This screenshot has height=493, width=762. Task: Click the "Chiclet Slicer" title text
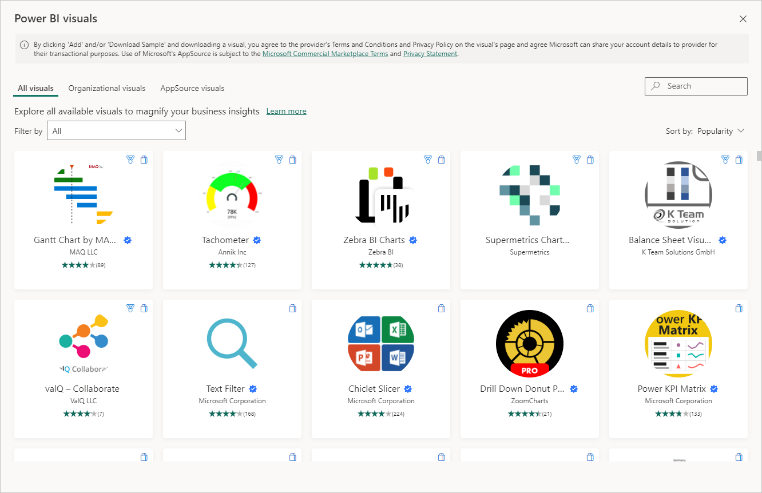pos(374,389)
